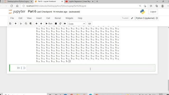View site information icon
The width and height of the screenshot is (169, 95).
(x=24, y=6)
